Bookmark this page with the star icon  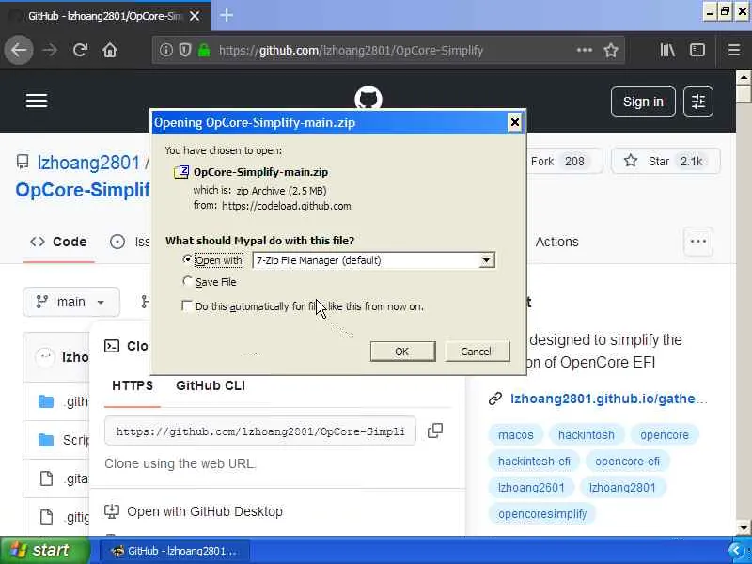point(610,50)
